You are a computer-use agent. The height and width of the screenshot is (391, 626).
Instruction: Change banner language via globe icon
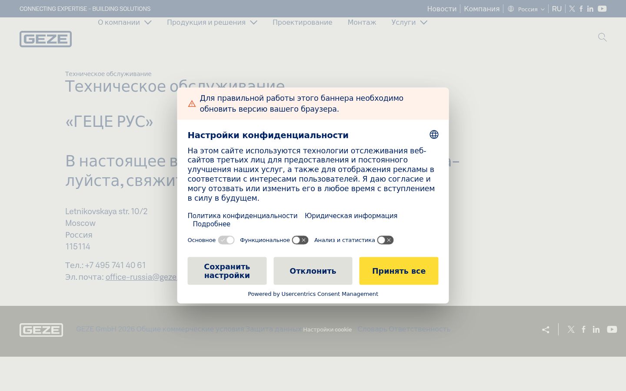click(434, 135)
